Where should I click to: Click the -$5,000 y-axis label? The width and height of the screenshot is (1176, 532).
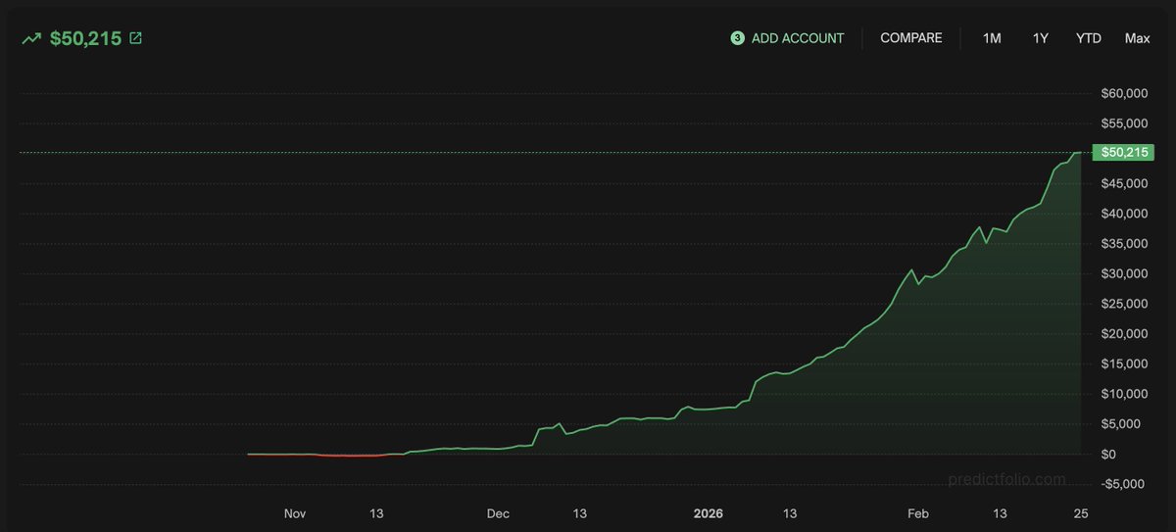pyautogui.click(x=1123, y=484)
